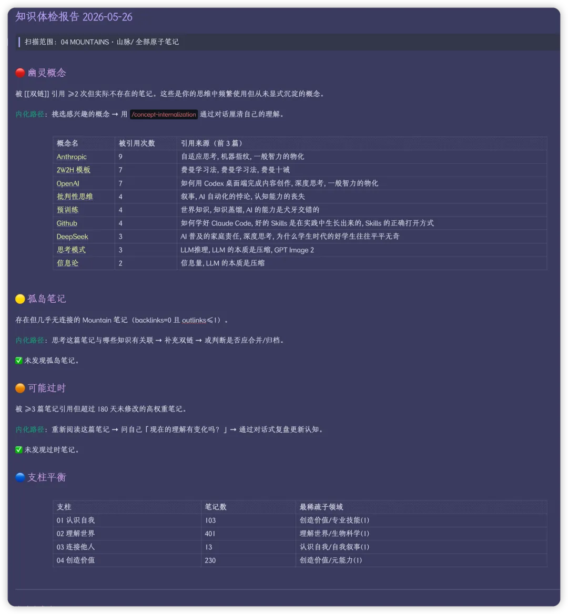Open the 思考模式 link
The height and width of the screenshot is (614, 568).
click(71, 250)
